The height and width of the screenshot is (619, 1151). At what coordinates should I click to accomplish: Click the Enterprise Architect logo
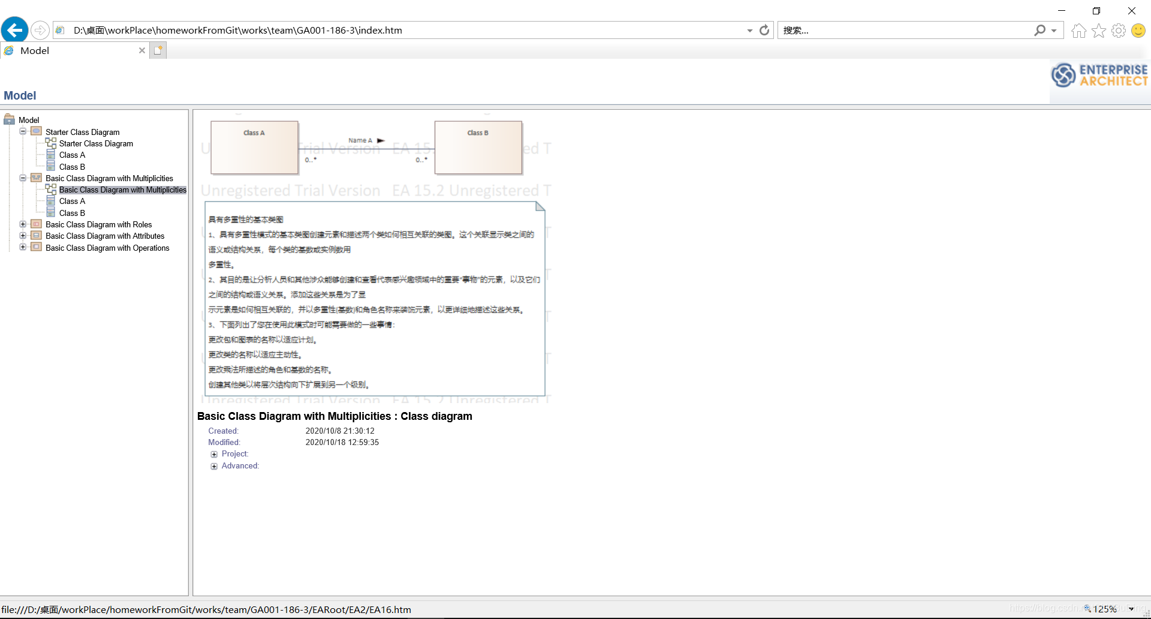[1099, 76]
